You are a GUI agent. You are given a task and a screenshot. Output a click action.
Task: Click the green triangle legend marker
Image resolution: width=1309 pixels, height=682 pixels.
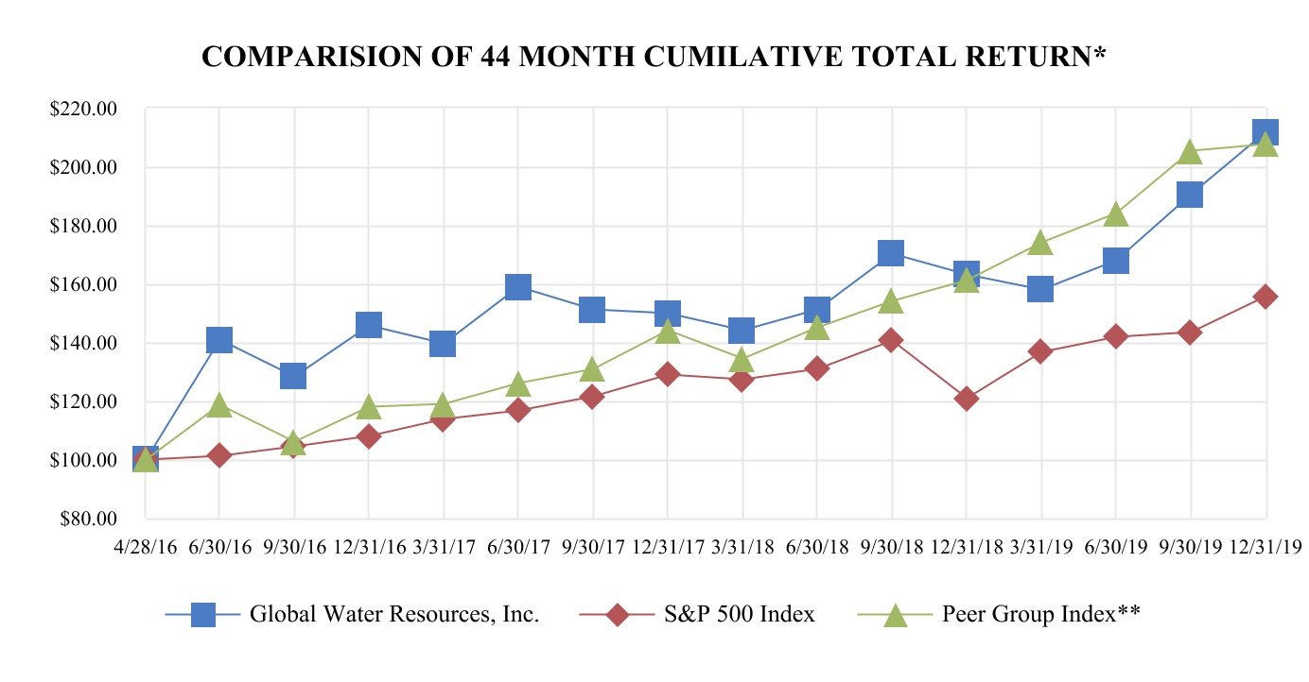point(896,615)
